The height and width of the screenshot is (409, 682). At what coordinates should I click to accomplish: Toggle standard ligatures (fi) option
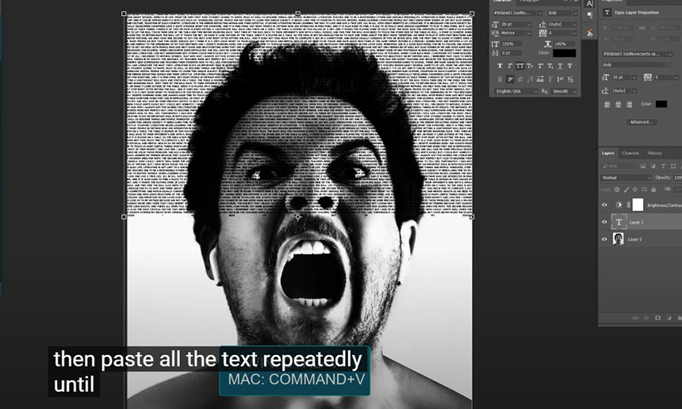[500, 79]
